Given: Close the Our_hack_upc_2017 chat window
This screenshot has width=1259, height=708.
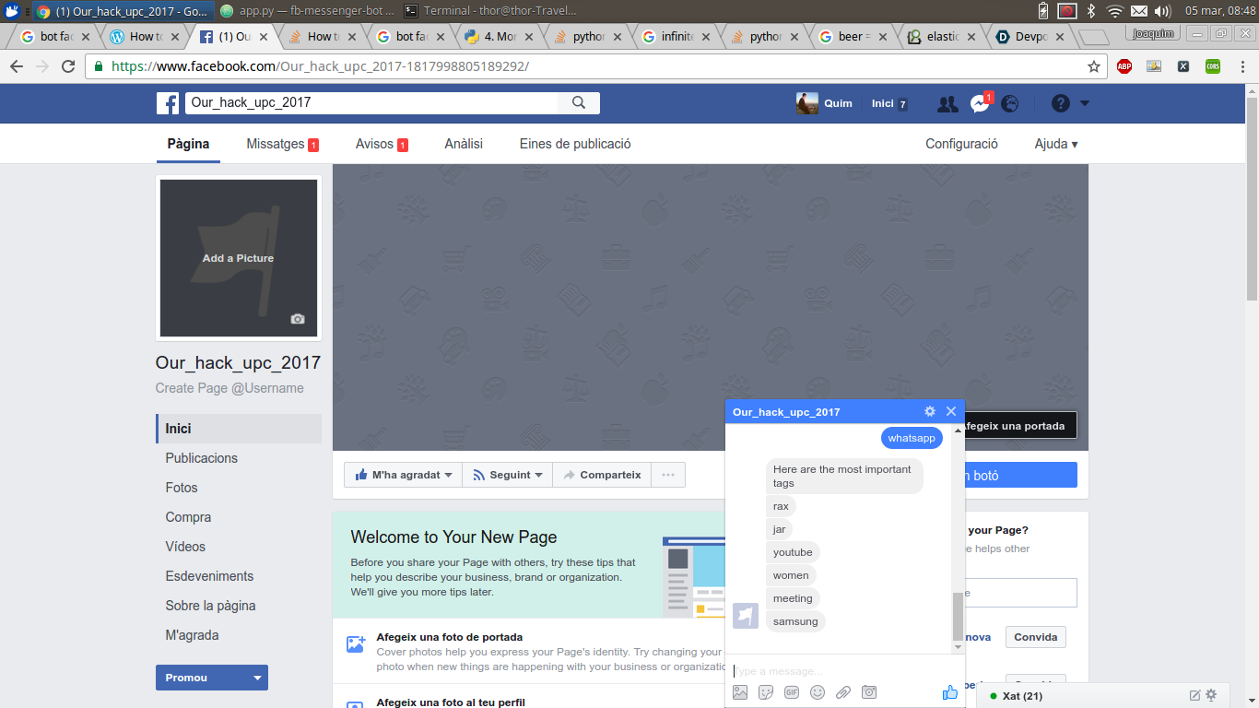Looking at the screenshot, I should pyautogui.click(x=951, y=411).
